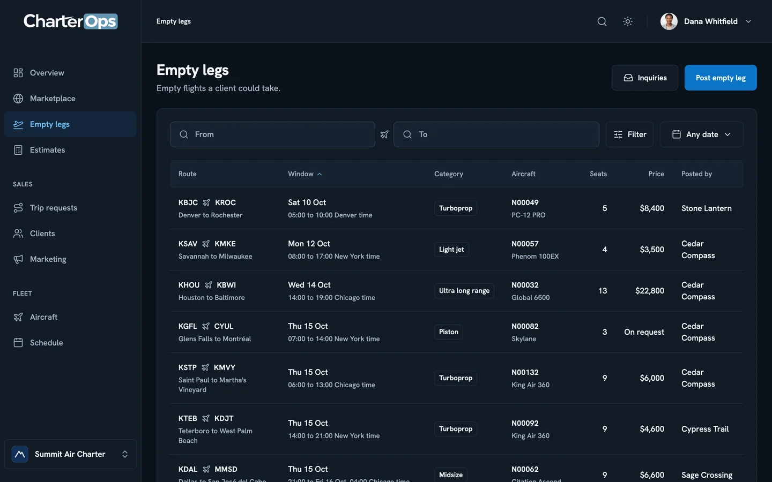Focus the From airport field

(272, 134)
